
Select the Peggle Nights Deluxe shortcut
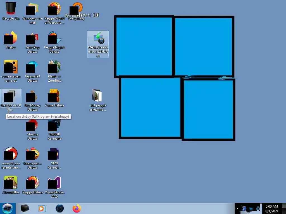(54, 42)
